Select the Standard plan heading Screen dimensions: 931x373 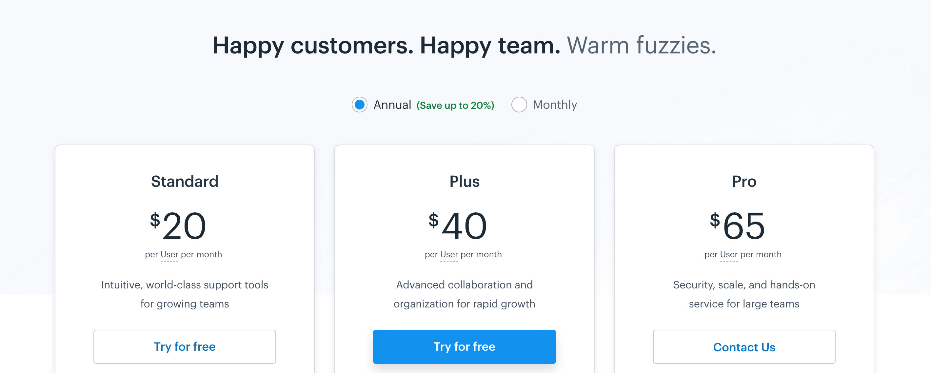(x=185, y=182)
